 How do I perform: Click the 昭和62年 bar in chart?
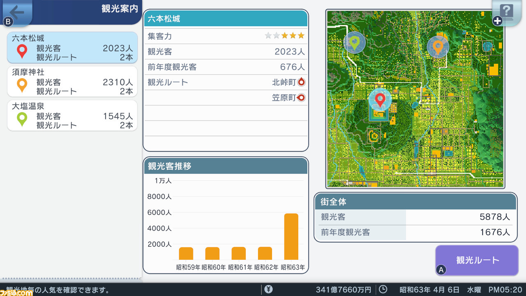pos(265,254)
